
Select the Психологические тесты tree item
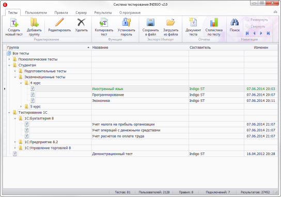(x=38, y=59)
